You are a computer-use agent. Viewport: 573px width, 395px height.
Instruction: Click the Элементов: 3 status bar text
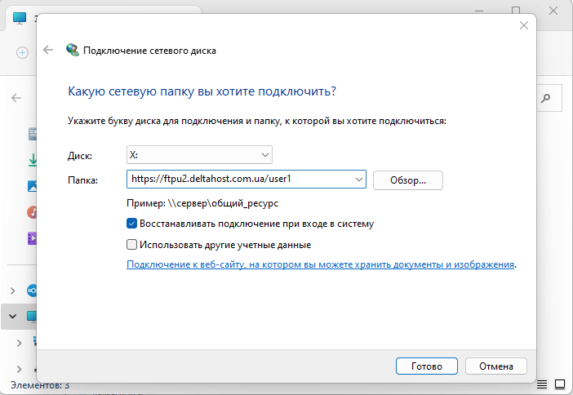(x=40, y=385)
